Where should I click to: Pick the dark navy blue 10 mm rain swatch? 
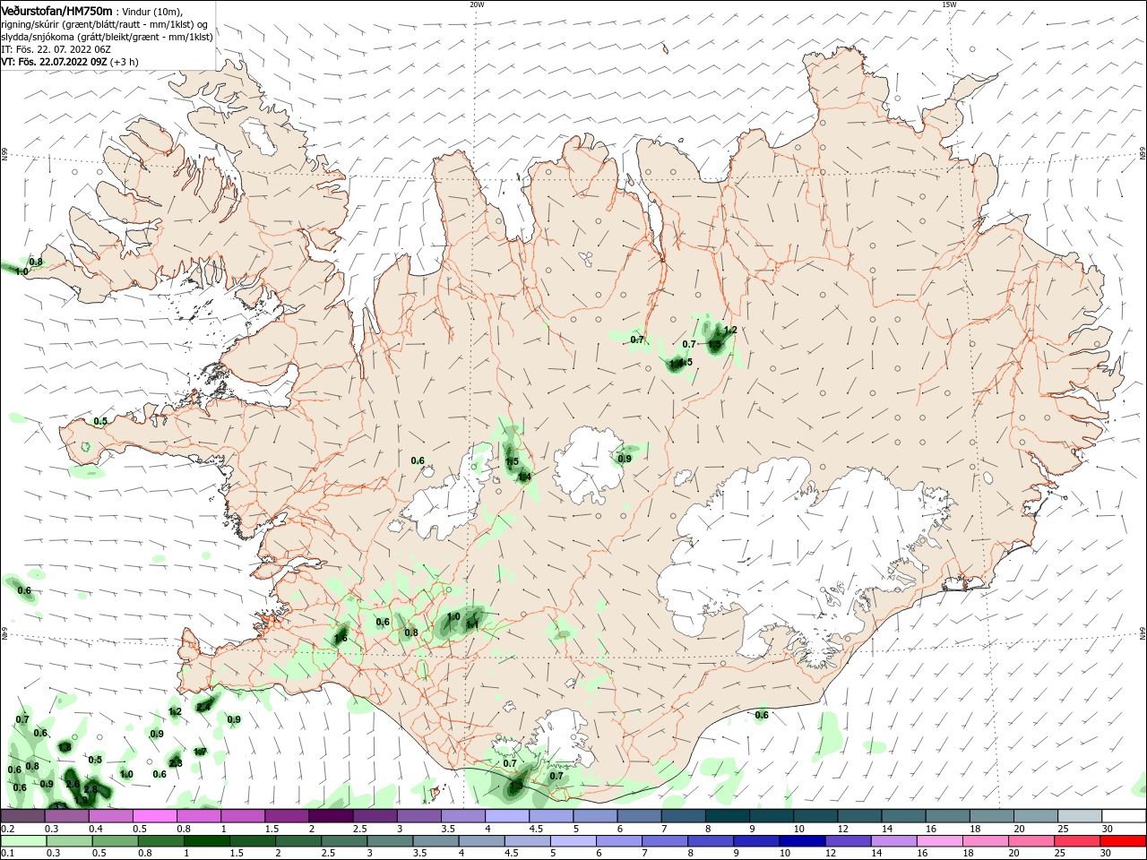click(801, 841)
